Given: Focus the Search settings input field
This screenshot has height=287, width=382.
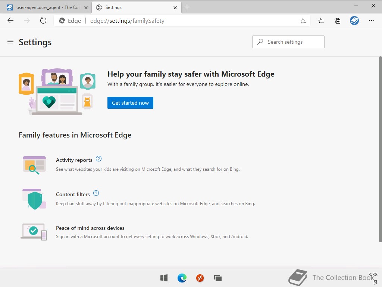Looking at the screenshot, I should pyautogui.click(x=288, y=42).
